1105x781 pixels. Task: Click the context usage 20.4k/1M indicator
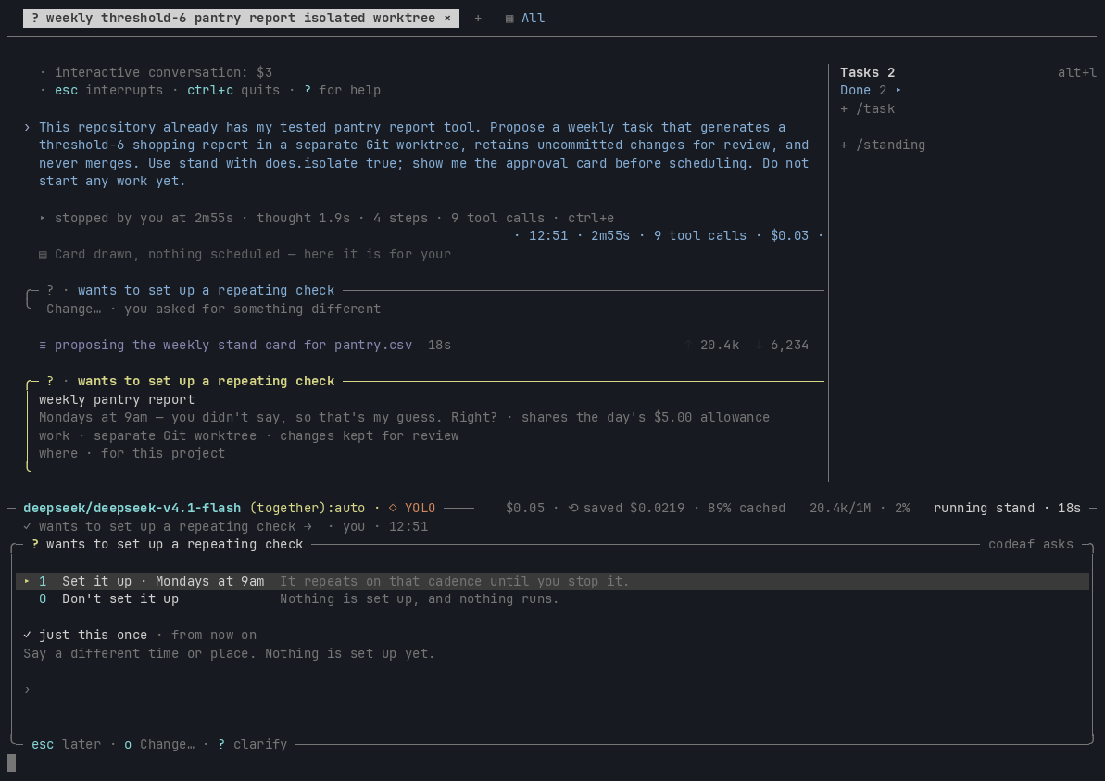click(x=839, y=509)
